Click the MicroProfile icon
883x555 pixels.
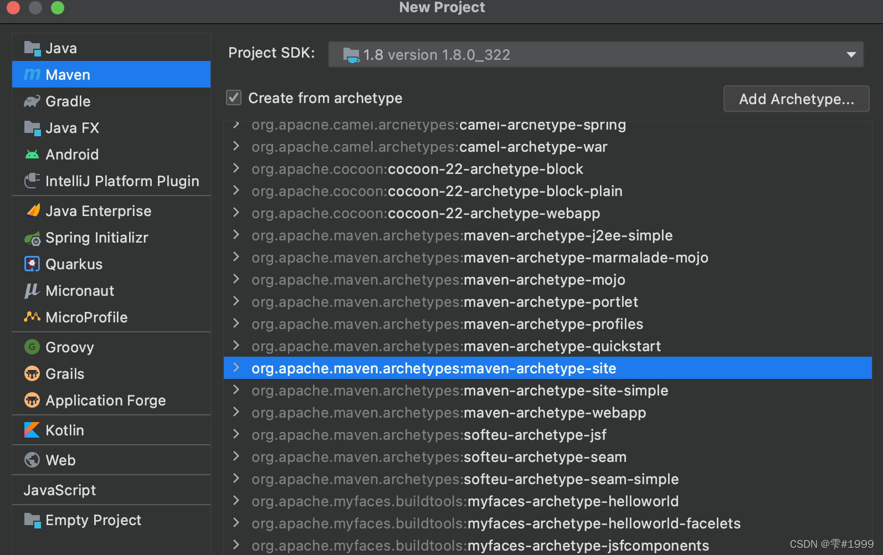pyautogui.click(x=32, y=317)
